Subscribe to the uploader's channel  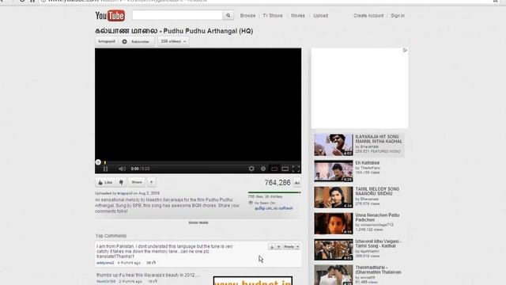pos(137,41)
